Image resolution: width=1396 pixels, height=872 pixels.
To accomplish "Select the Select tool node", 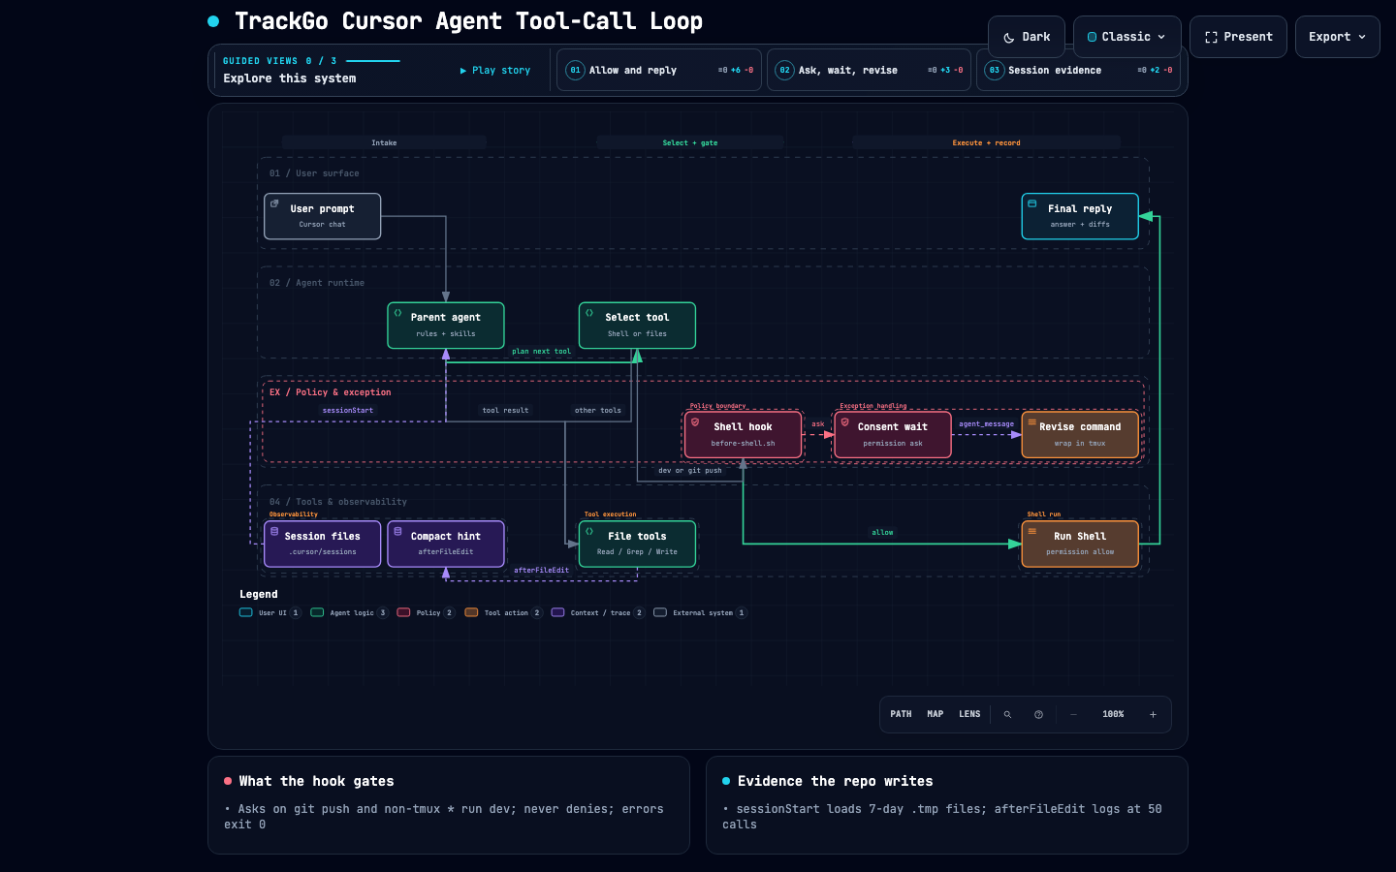I will (x=637, y=326).
